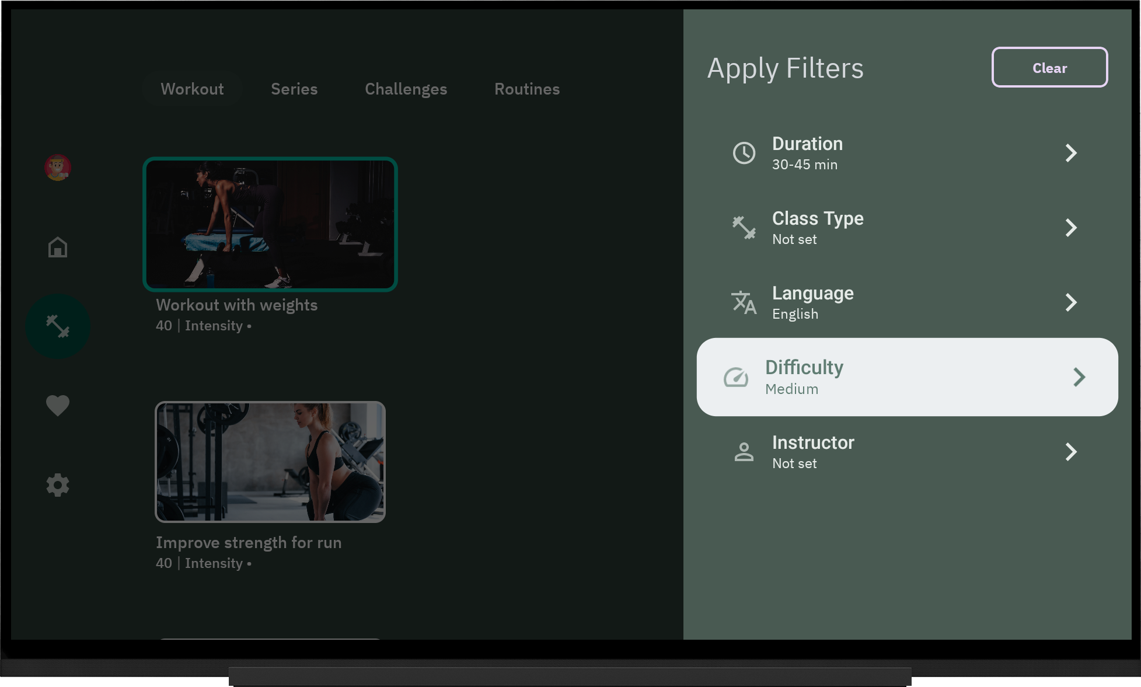Expand the Duration filter chevron
1141x687 pixels.
point(1071,153)
